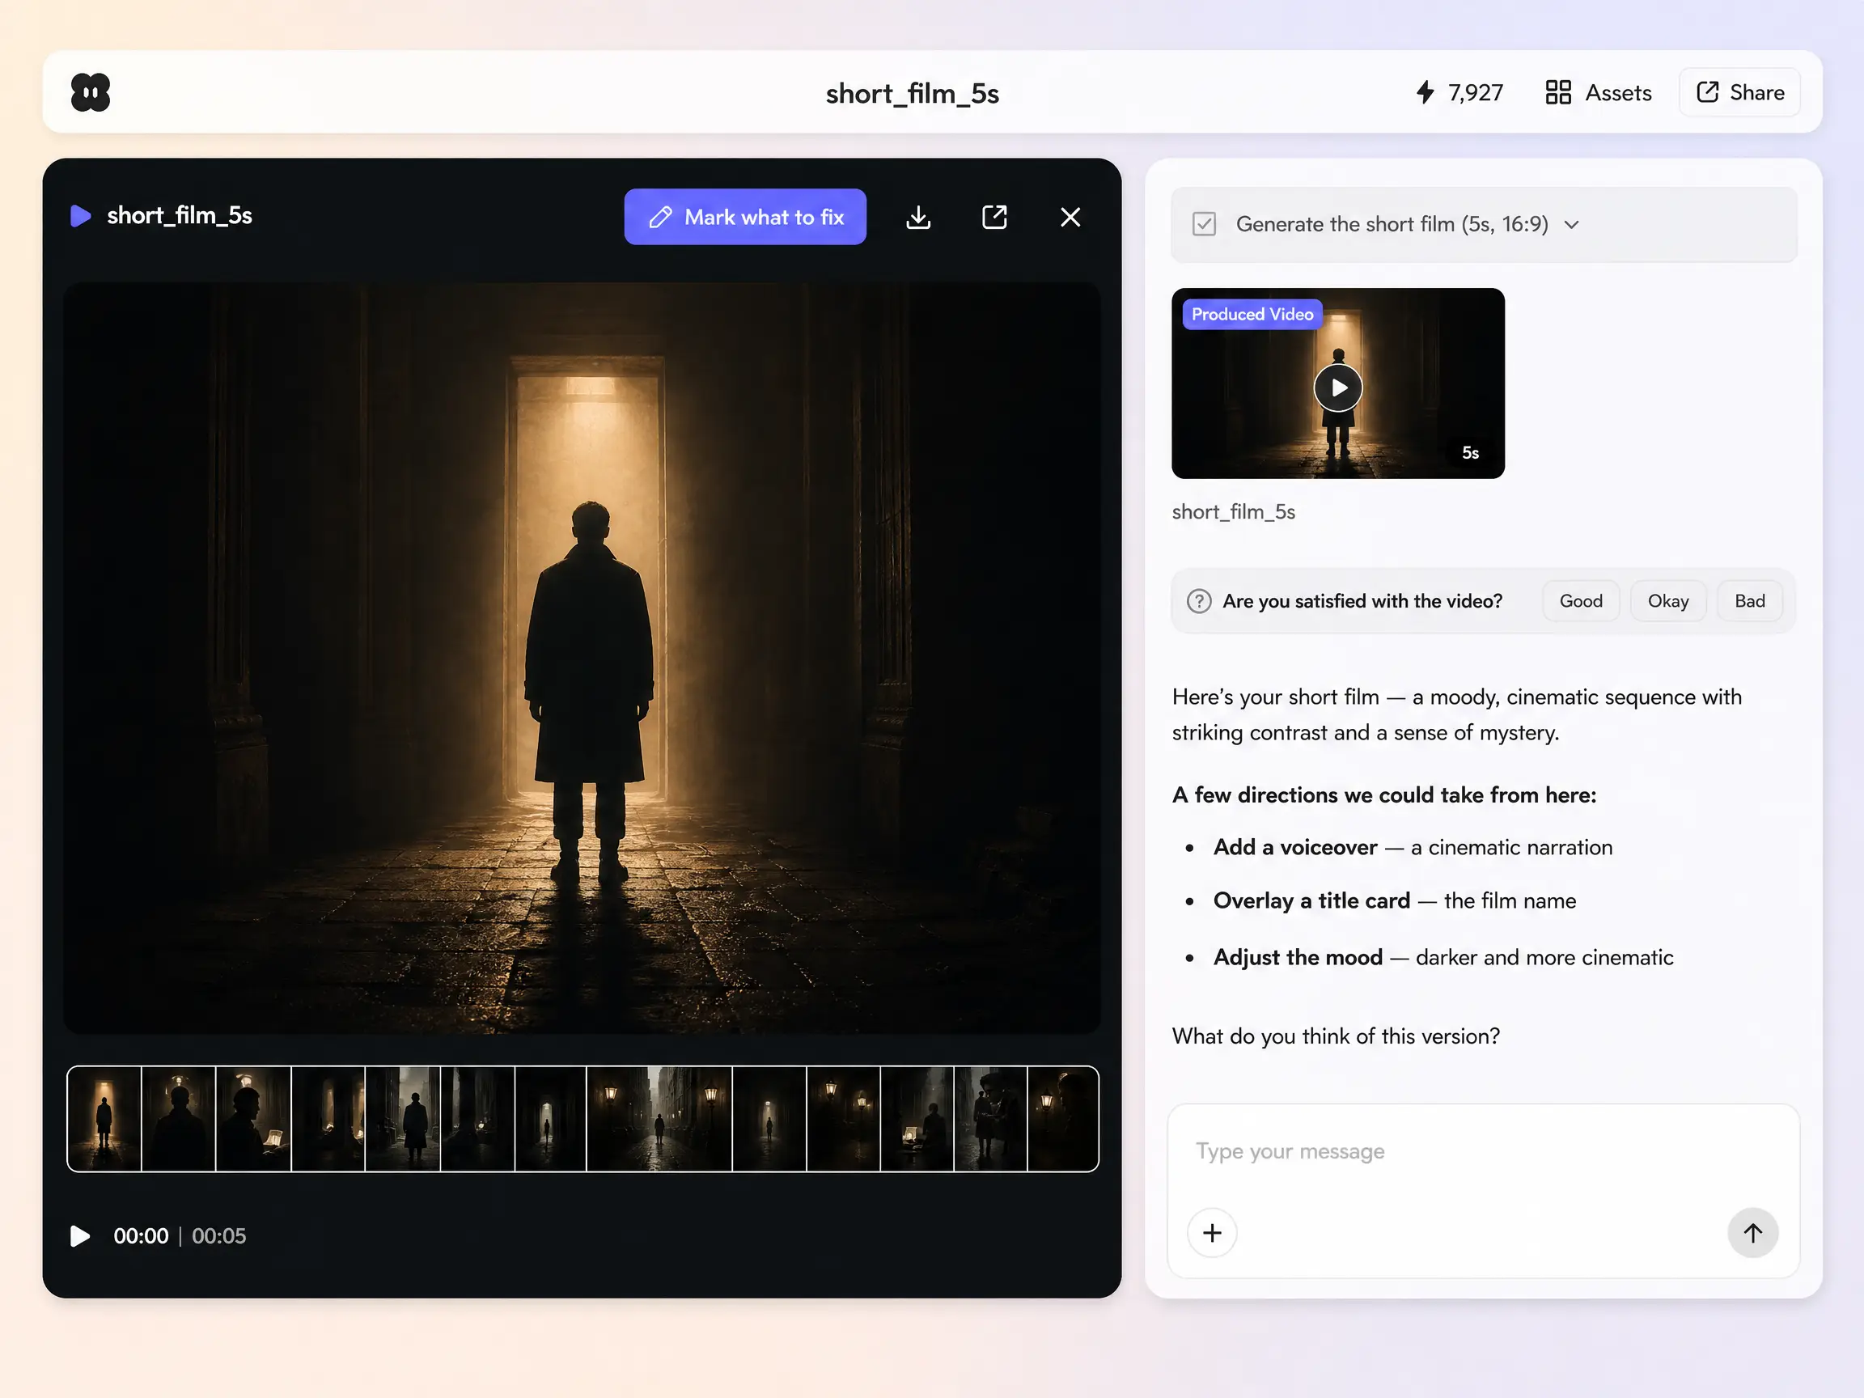1864x1398 pixels.
Task: Click the Assets grid icon
Action: [x=1558, y=92]
